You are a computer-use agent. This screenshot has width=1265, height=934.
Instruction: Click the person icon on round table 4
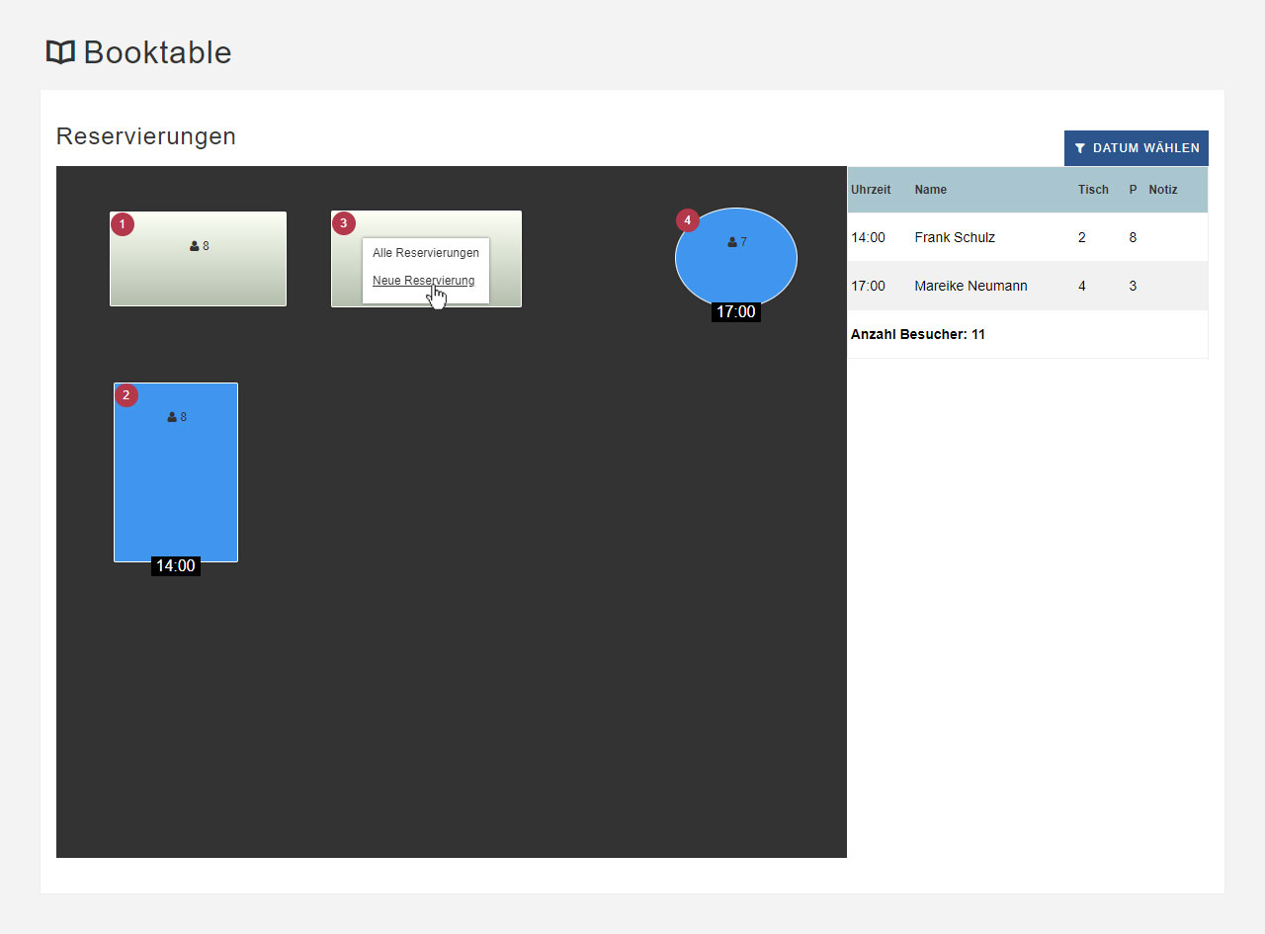click(x=732, y=242)
